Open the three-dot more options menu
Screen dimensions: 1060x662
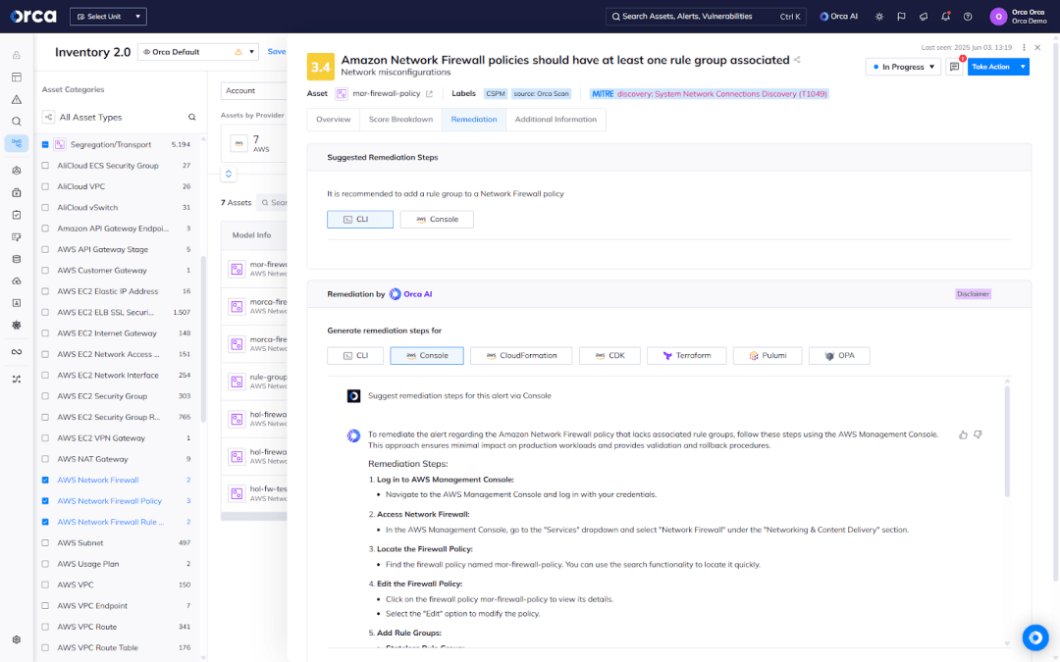[1024, 48]
